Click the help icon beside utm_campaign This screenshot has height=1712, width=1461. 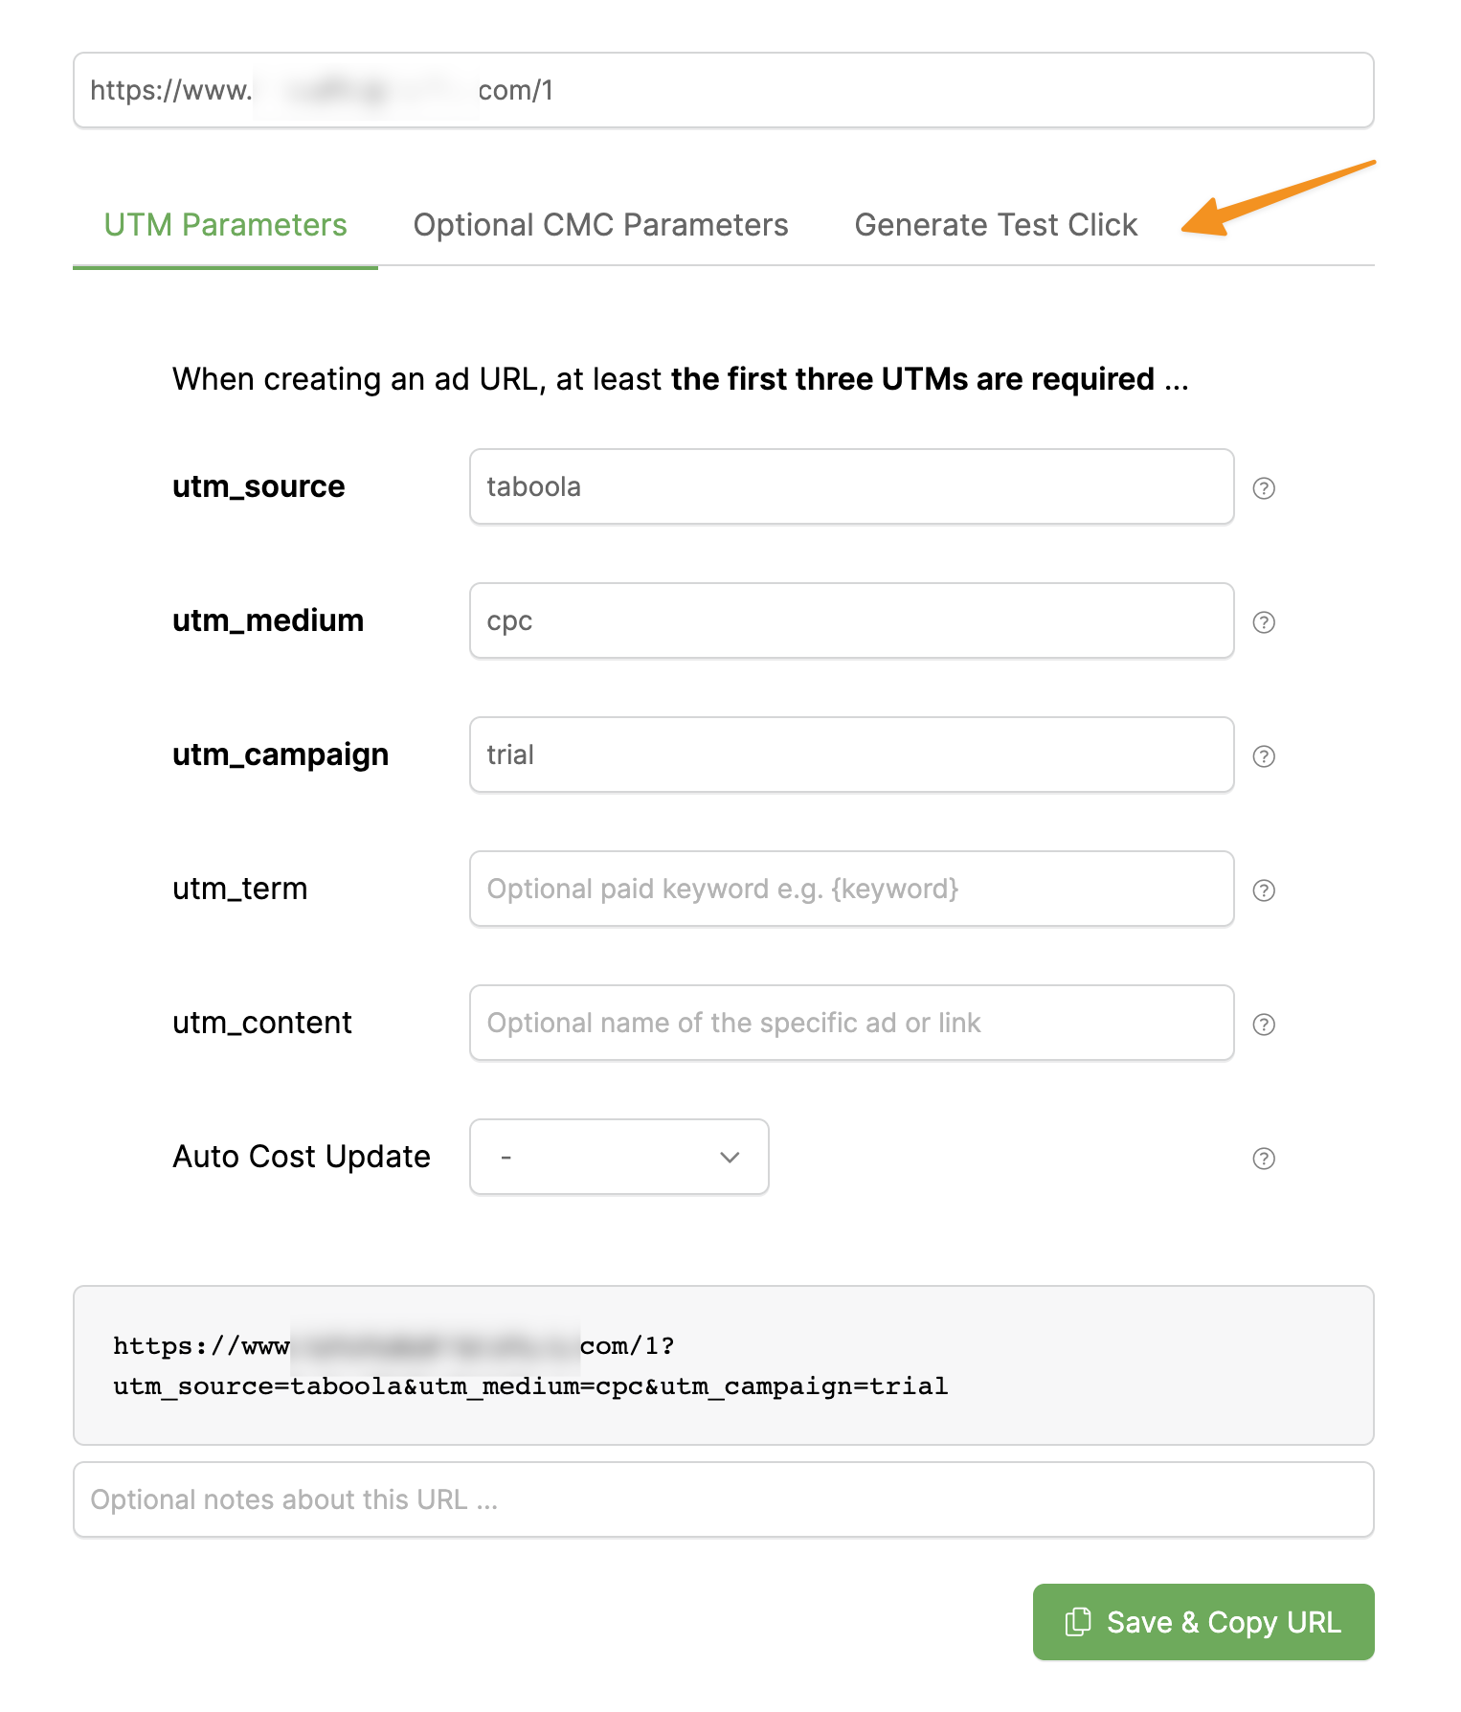click(1264, 756)
